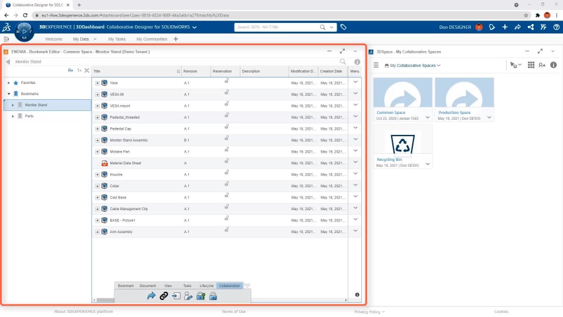
Task: Toggle reservation lock for Monitor Stand Assembly row
Action: coord(226,139)
